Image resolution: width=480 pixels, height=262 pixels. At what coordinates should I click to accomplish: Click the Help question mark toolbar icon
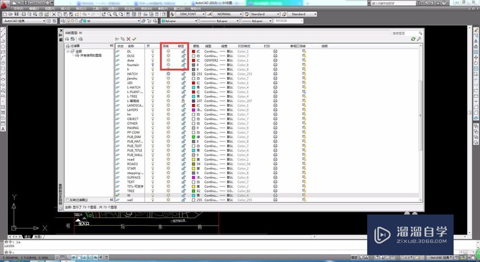(x=164, y=14)
